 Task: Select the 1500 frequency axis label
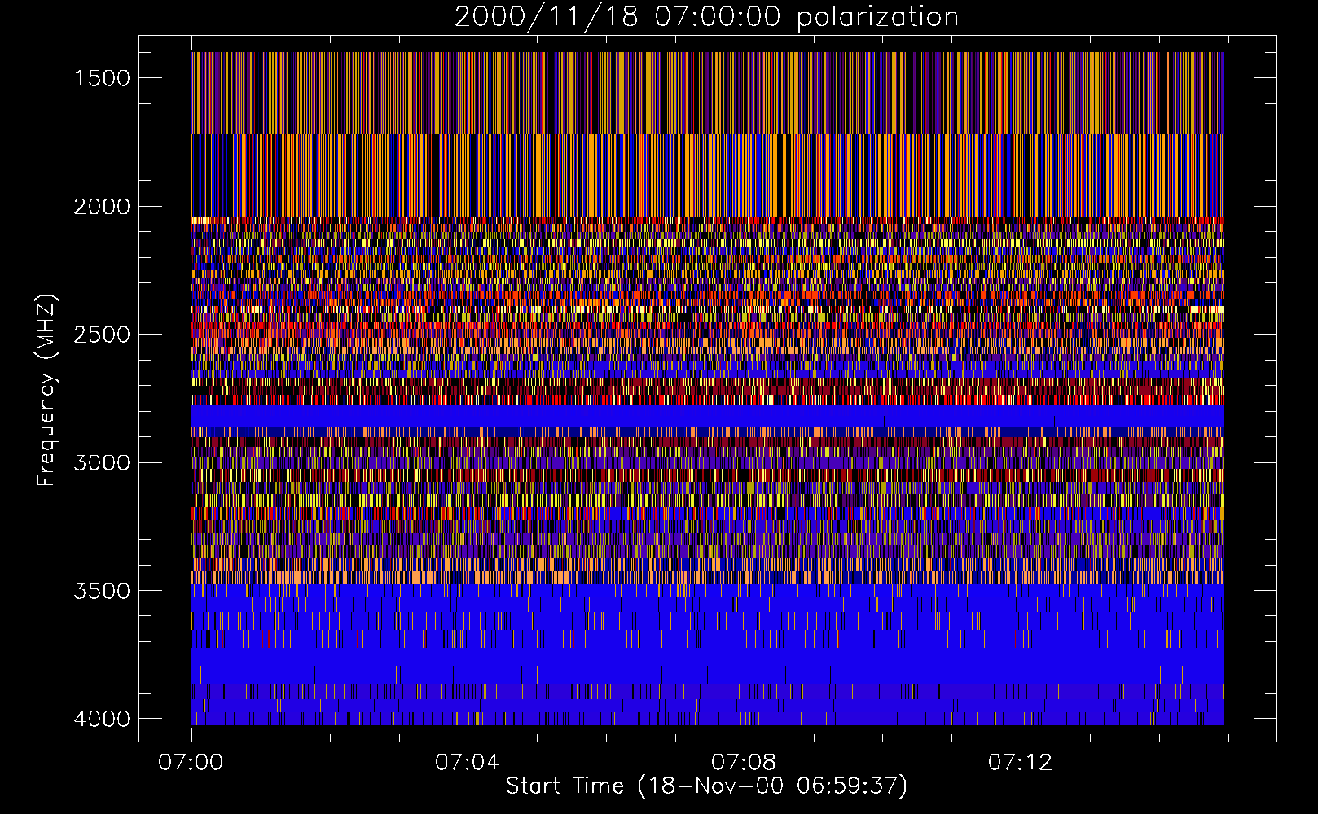(102, 78)
